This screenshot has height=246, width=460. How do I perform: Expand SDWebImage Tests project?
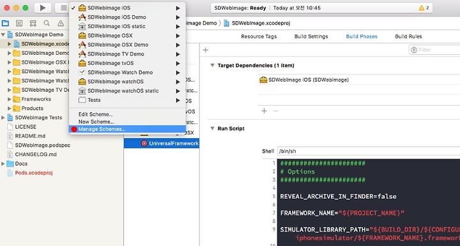[x=3, y=118]
